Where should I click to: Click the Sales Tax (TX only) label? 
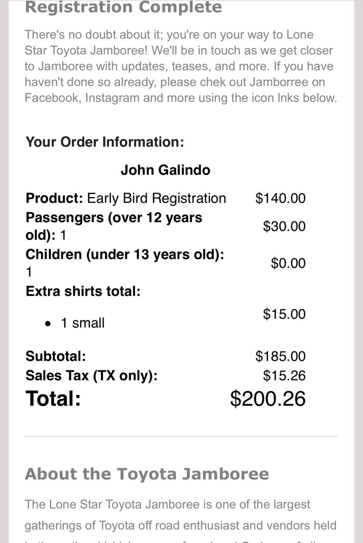(91, 376)
